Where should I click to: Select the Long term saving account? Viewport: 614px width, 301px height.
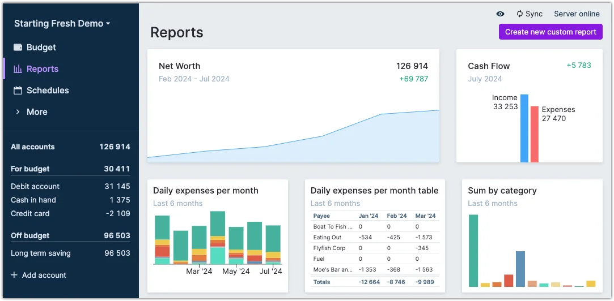(x=41, y=253)
